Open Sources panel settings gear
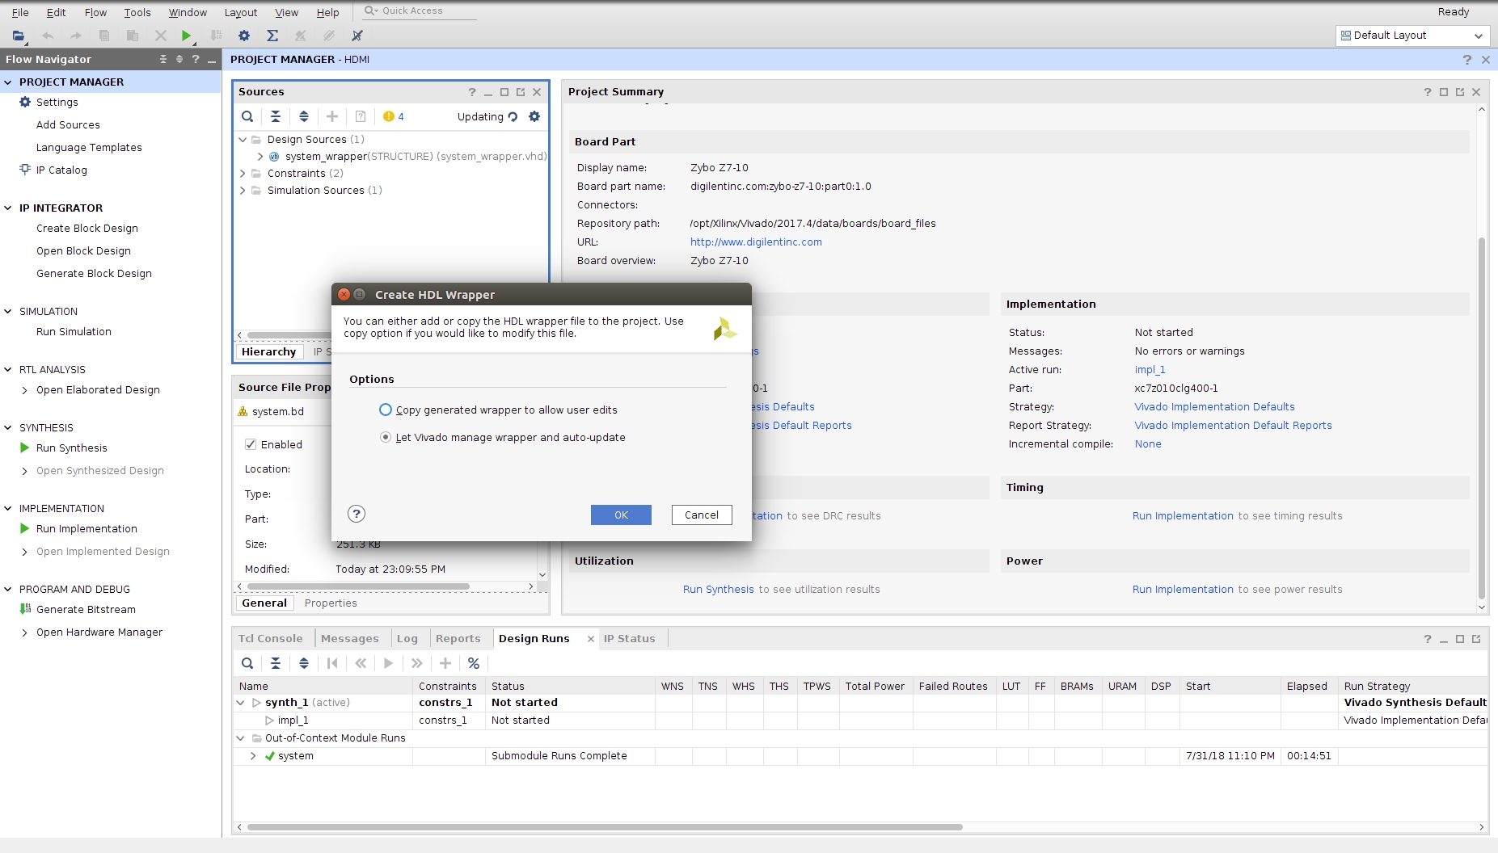The height and width of the screenshot is (853, 1498). tap(534, 116)
